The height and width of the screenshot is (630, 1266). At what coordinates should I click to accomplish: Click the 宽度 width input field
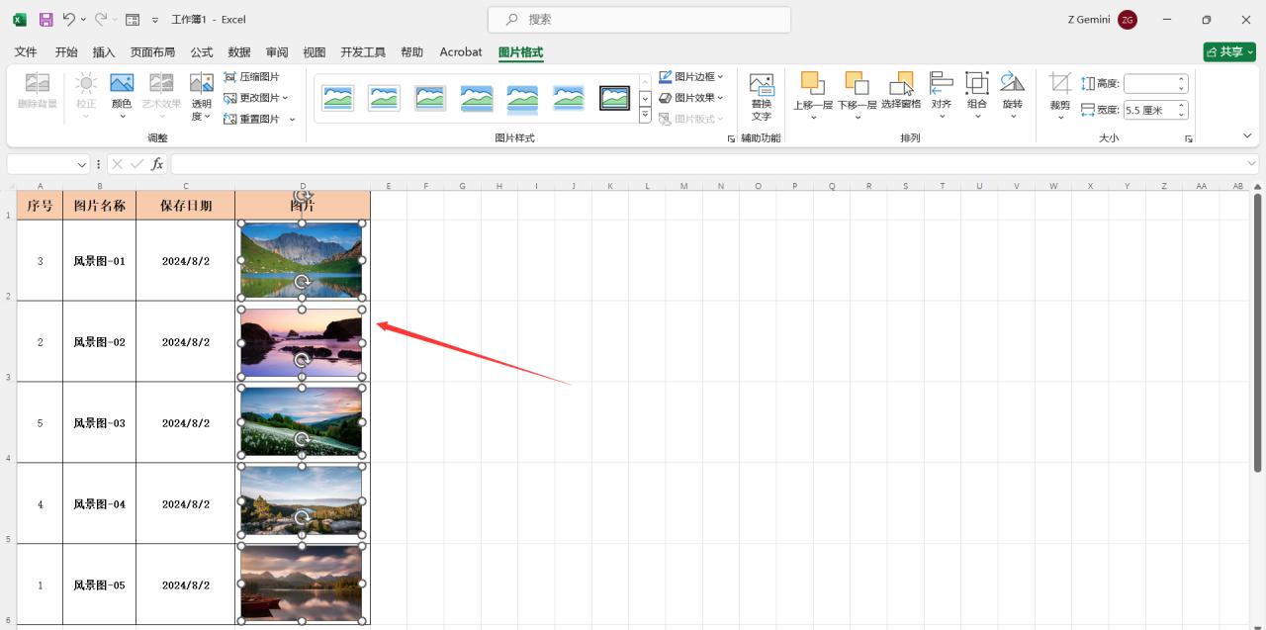[x=1150, y=110]
